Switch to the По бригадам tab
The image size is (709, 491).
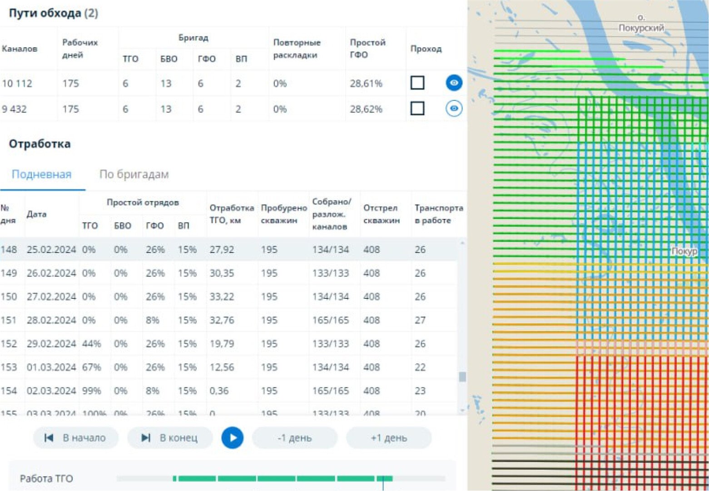pyautogui.click(x=134, y=174)
